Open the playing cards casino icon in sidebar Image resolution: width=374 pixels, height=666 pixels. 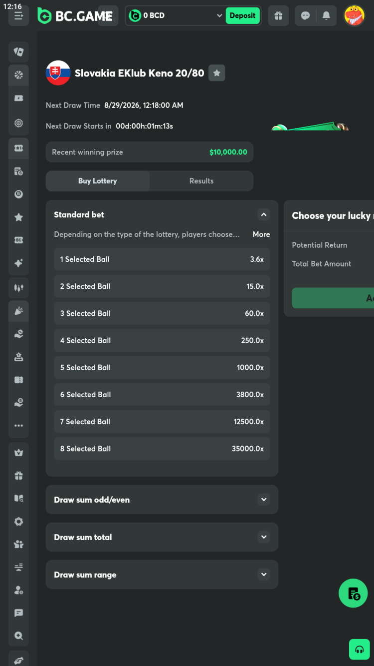pyautogui.click(x=18, y=51)
